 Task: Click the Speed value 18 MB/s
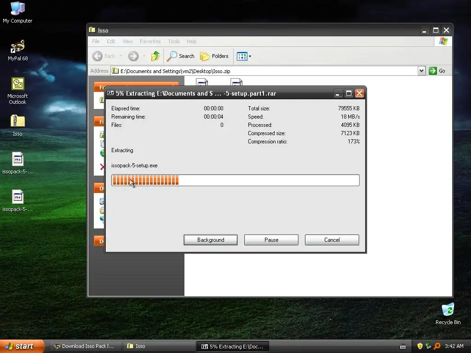pos(350,117)
